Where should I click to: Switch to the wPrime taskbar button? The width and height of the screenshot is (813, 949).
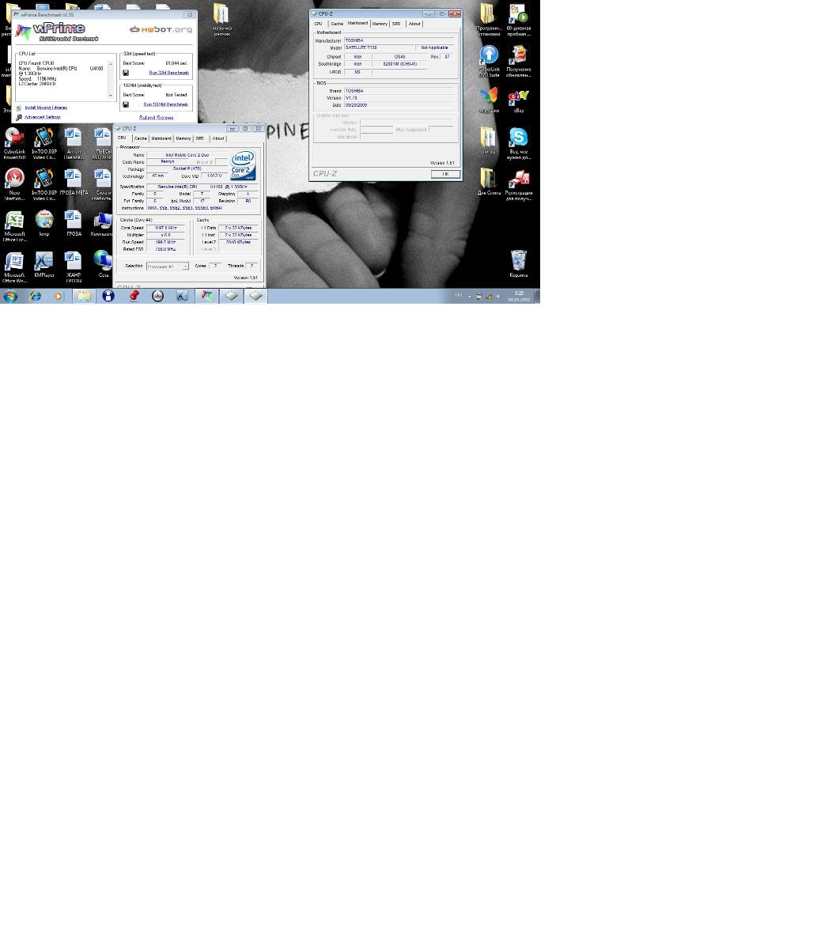[x=206, y=296]
